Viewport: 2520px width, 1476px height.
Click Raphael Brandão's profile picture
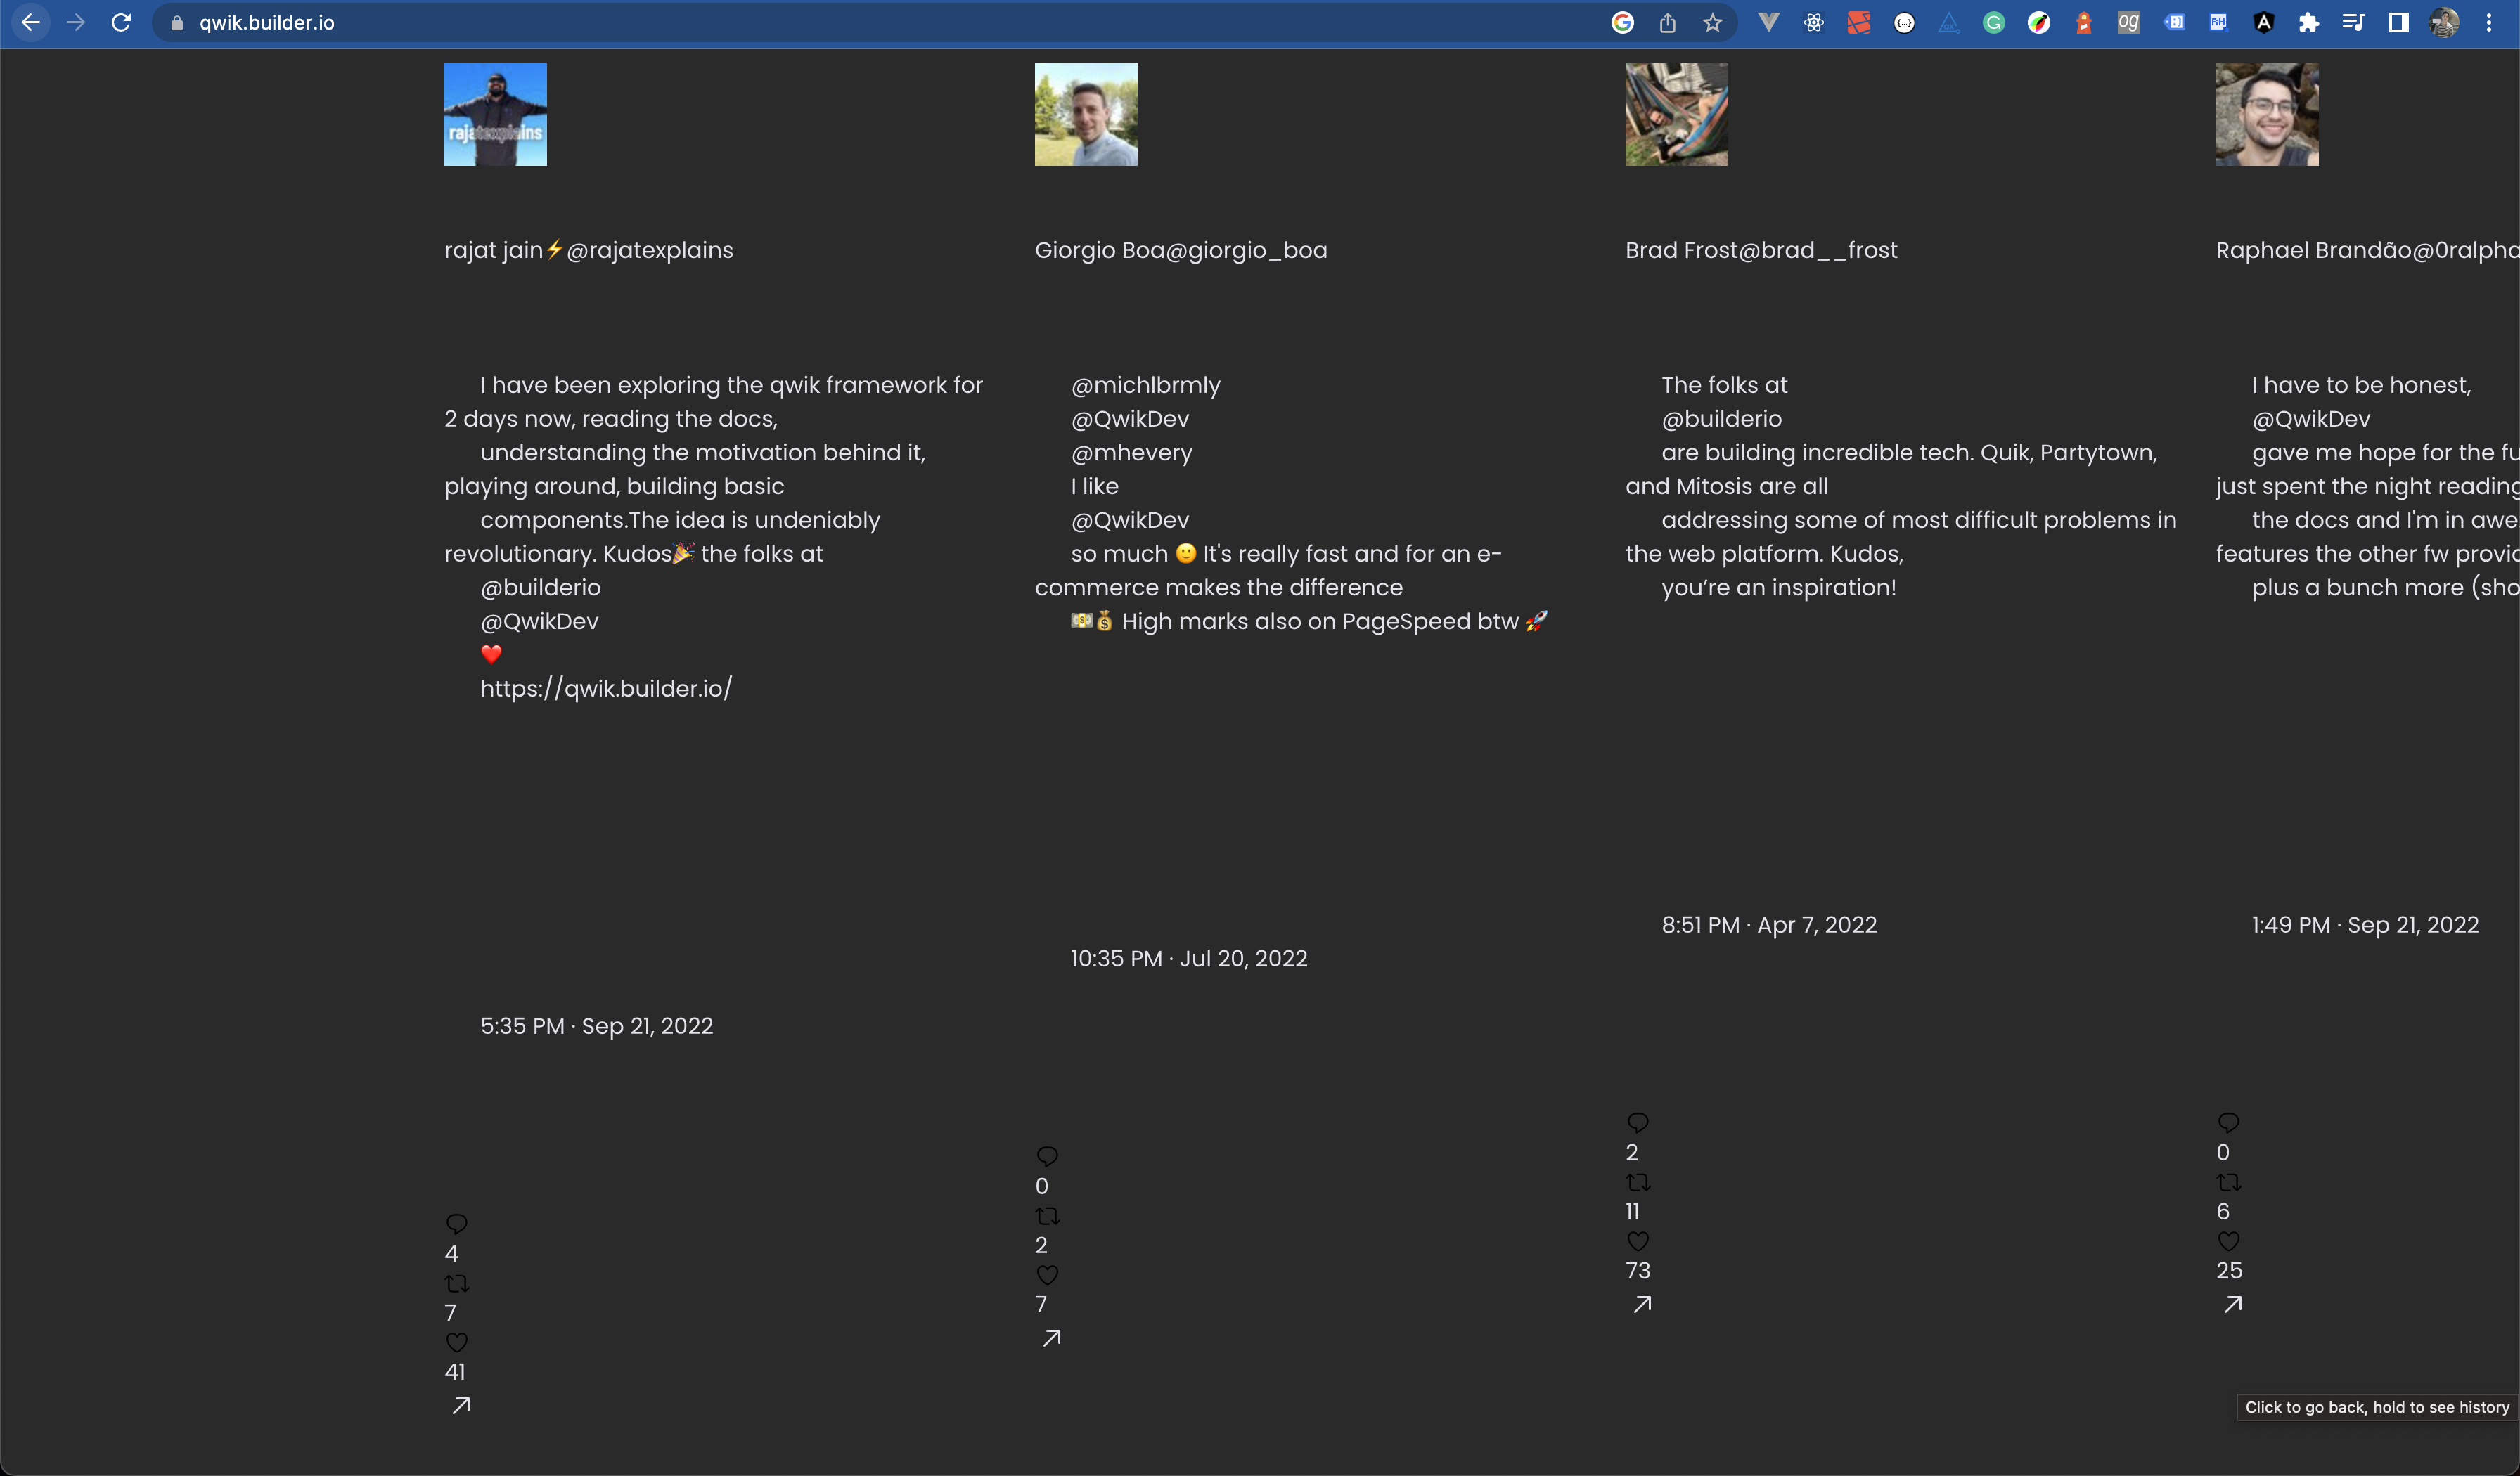[2267, 115]
